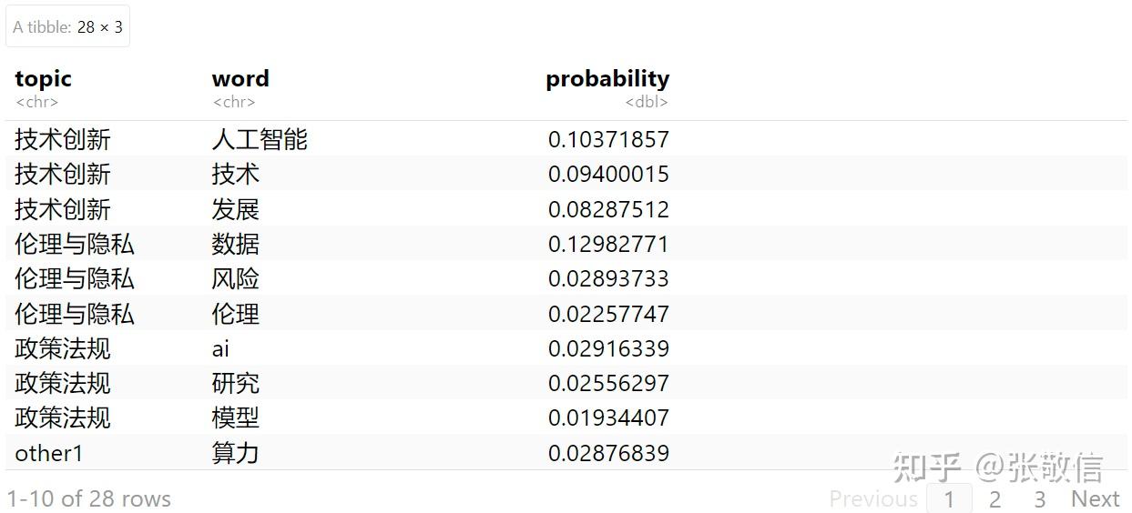The image size is (1132, 513).
Task: Select the other1 topic cell
Action: tap(49, 453)
